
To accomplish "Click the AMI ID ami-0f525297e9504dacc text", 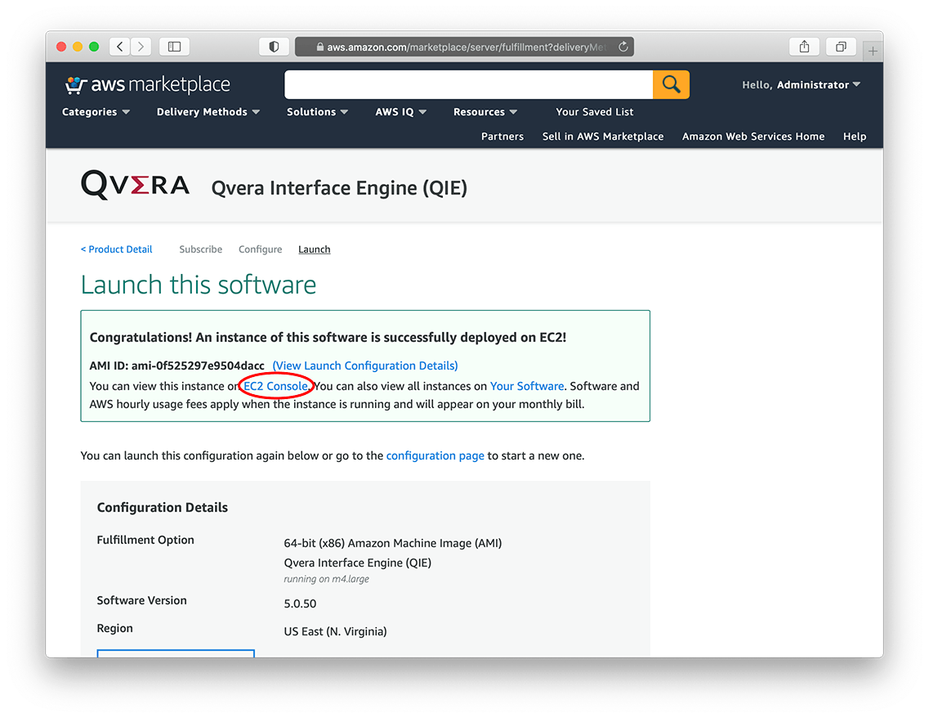I will (x=176, y=366).
